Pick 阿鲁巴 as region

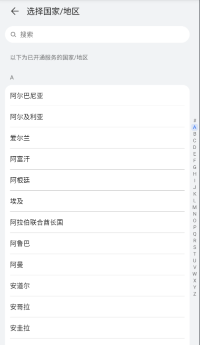(97, 243)
